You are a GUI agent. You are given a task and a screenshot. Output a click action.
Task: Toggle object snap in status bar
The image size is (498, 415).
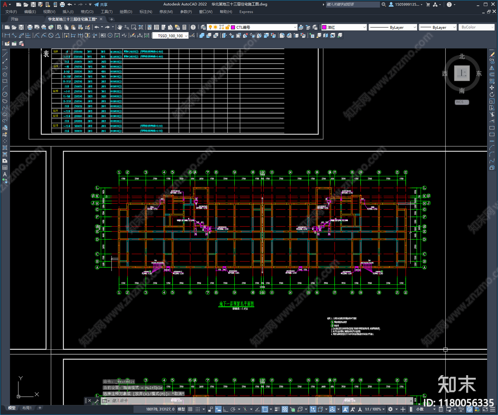coord(265,409)
